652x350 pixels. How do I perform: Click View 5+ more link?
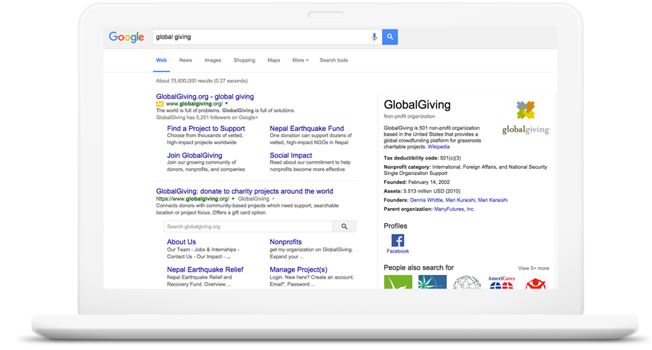(x=534, y=268)
